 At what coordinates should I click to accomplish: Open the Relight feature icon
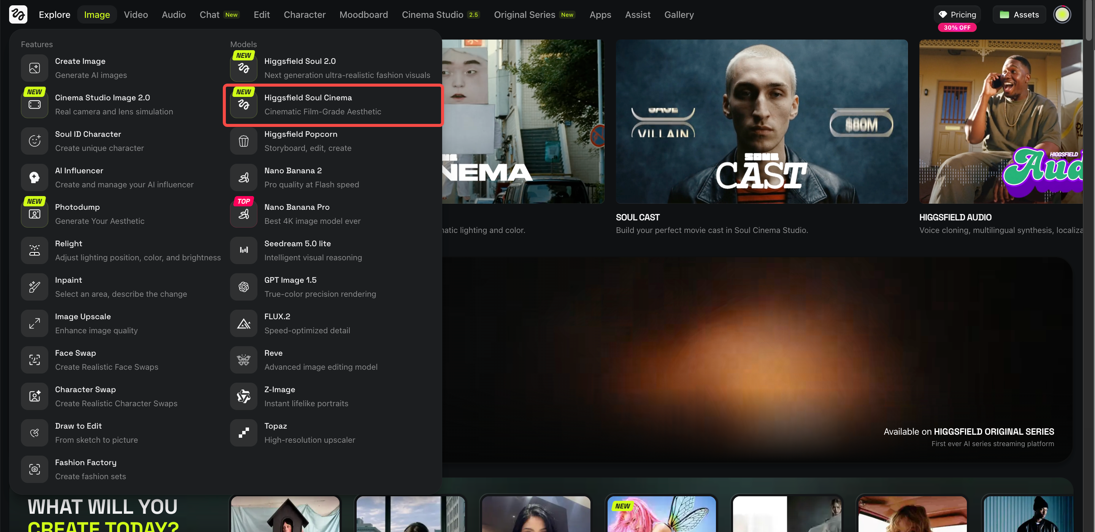[35, 250]
